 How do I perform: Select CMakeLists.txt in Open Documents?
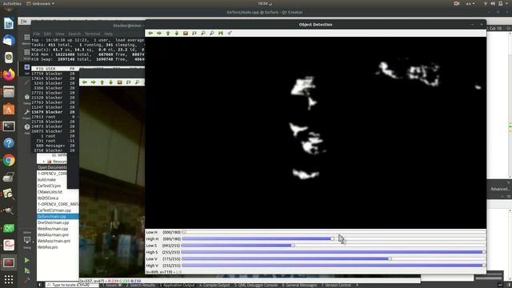50,192
